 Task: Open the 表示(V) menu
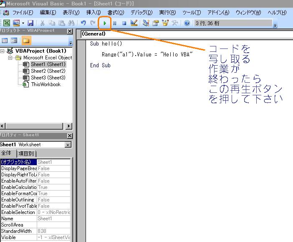click(x=71, y=13)
